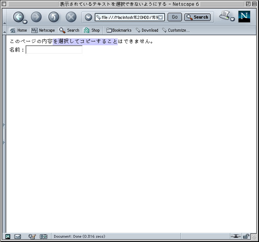Click the Back navigation button
The width and height of the screenshot is (259, 242).
18,17
